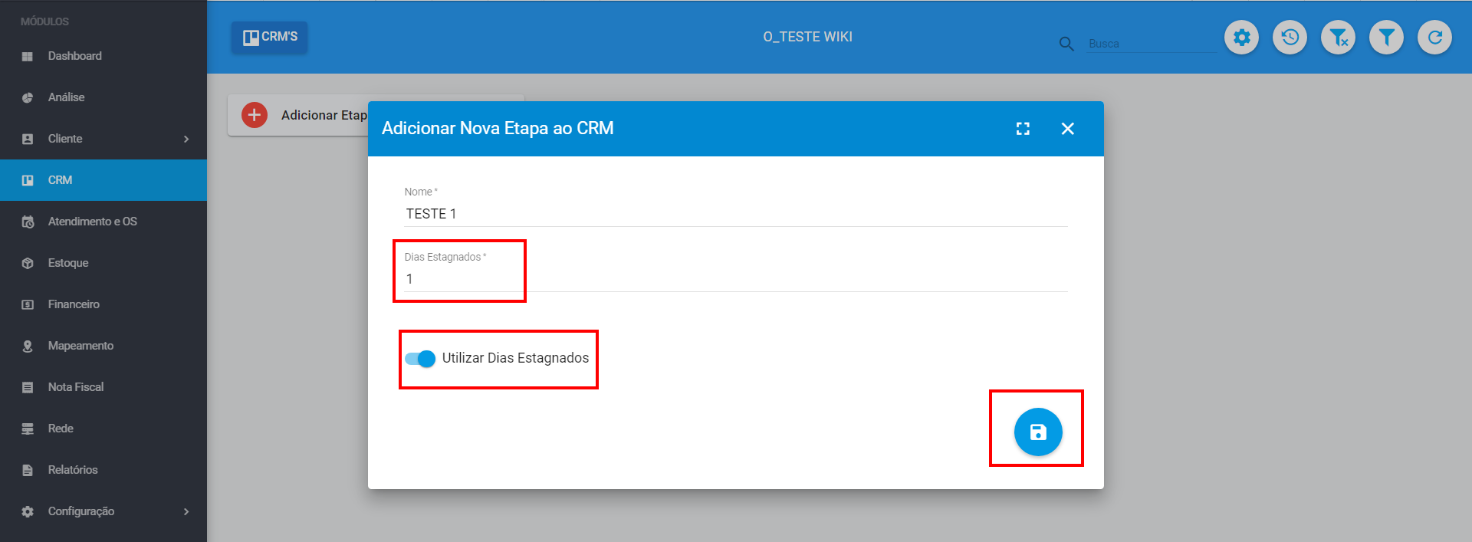
Task: Open settings via top gear button
Action: pyautogui.click(x=1241, y=37)
